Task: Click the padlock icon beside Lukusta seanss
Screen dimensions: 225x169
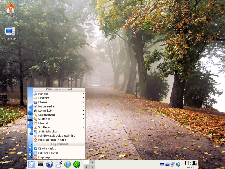Action: point(35,153)
